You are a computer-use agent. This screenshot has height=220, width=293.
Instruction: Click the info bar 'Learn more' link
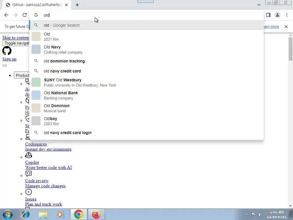(x=271, y=27)
